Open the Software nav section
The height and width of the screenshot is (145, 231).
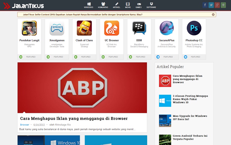coord(151,5)
